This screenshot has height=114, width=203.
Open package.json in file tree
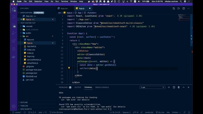coord(31,73)
